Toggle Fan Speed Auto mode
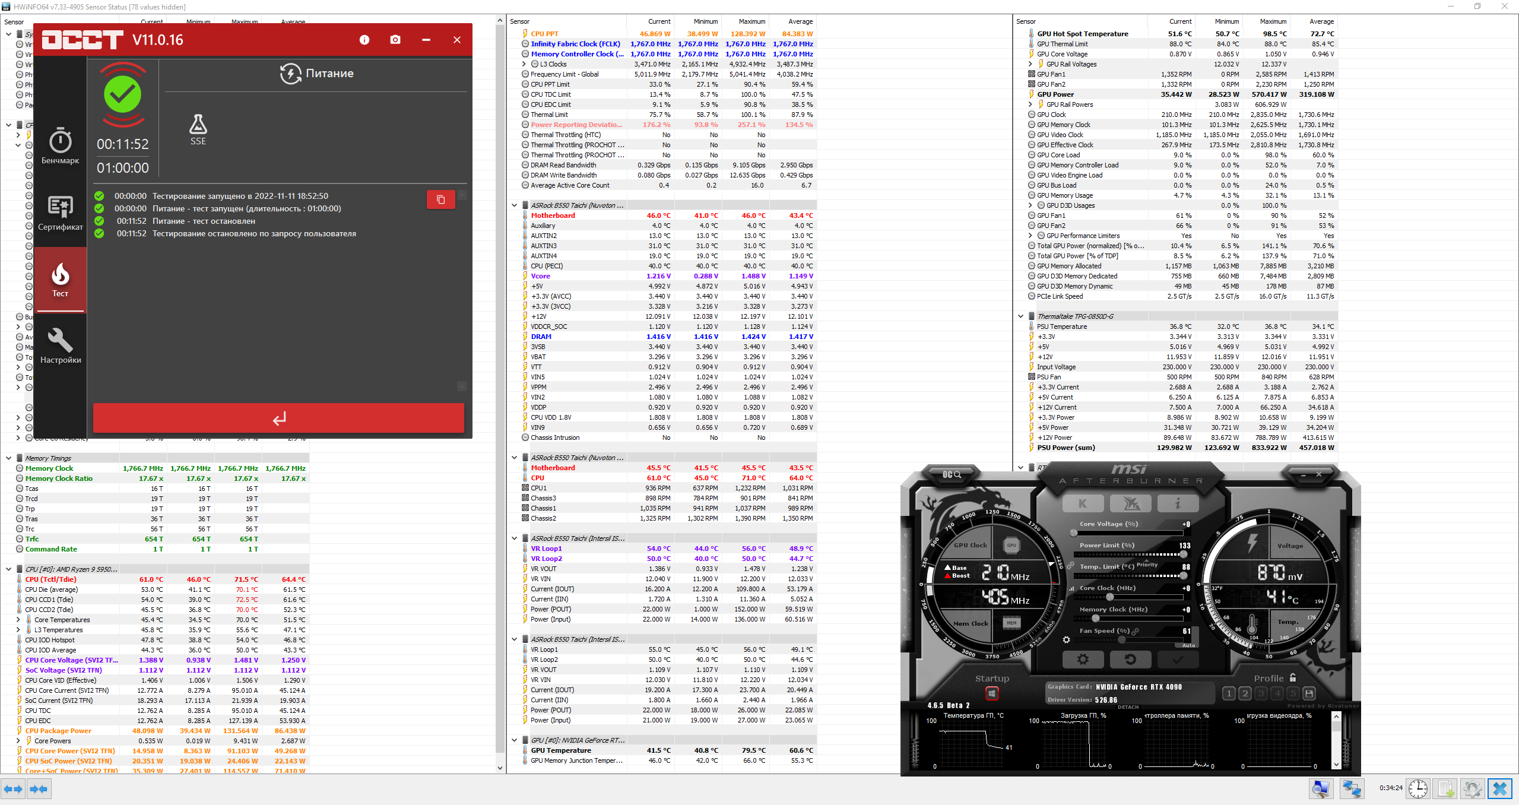The height and width of the screenshot is (805, 1519). coord(1188,645)
